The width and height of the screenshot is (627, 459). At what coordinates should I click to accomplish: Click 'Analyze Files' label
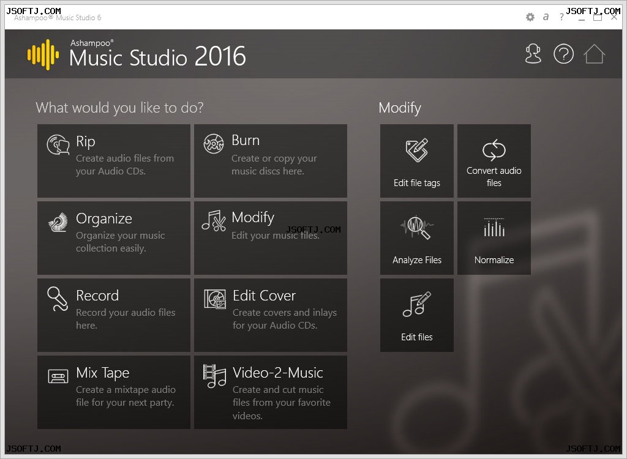click(416, 260)
